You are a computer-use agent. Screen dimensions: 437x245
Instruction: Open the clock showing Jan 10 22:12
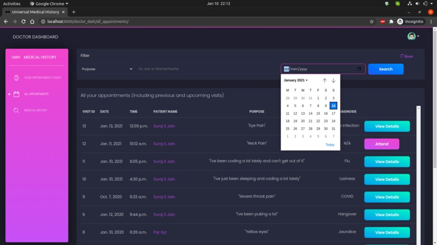218,4
